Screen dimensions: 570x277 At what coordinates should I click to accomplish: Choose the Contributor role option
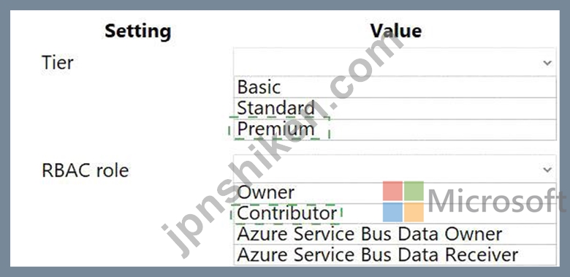(395, 213)
